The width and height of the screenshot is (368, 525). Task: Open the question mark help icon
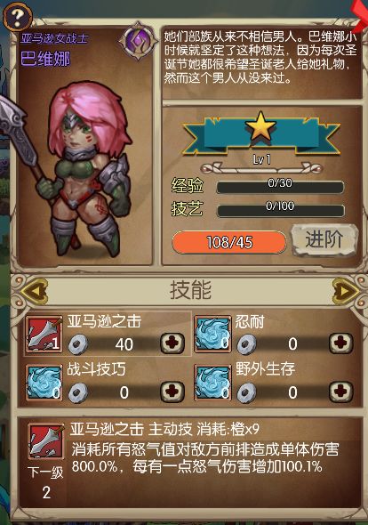18,16
